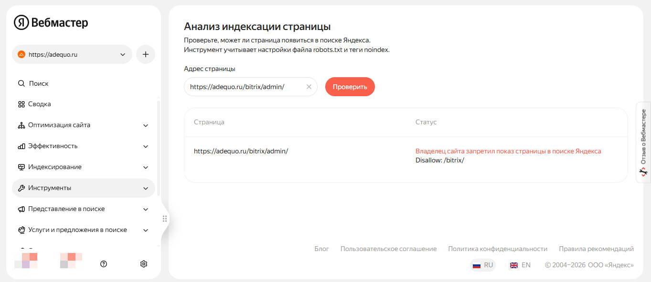Clear the page address with X icon

(309, 87)
